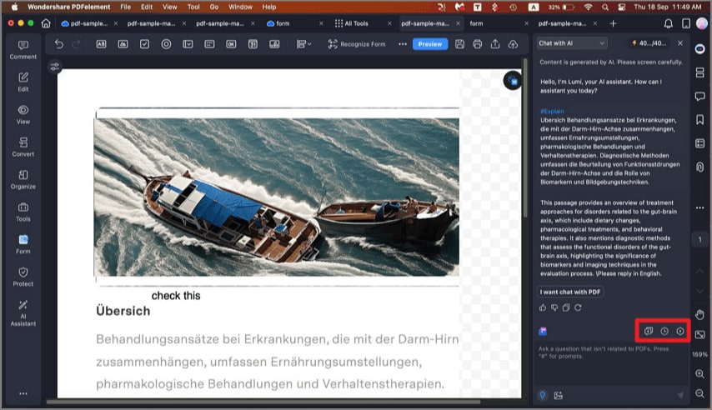
Task: Like the AI response with thumbs up
Action: pos(543,307)
